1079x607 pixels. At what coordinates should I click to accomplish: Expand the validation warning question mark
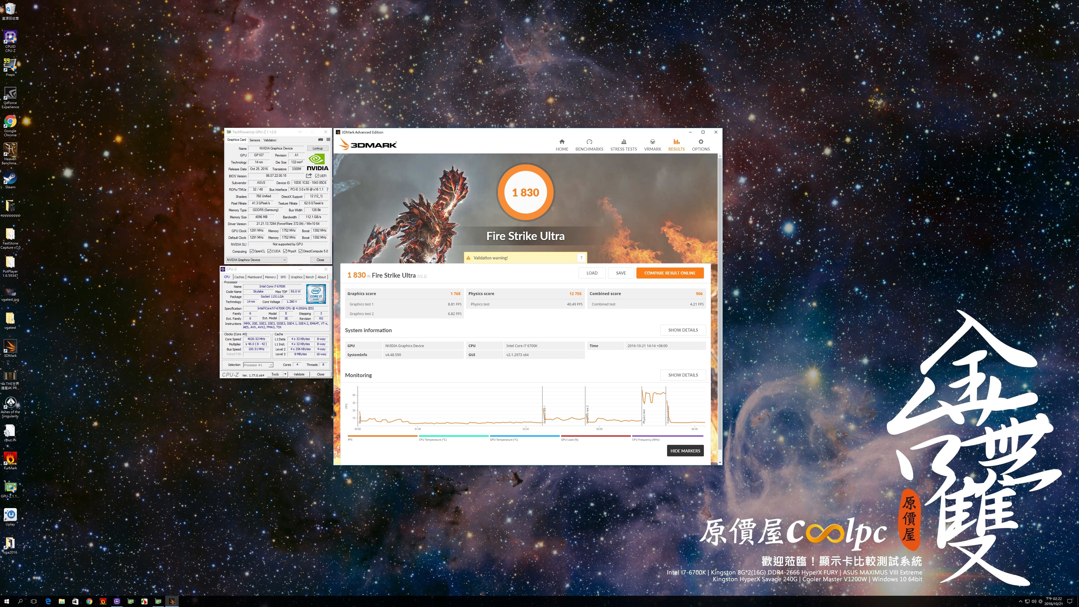click(581, 258)
